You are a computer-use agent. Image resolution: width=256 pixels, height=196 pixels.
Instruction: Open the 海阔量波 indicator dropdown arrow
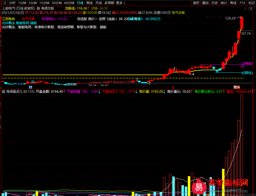(x=4, y=92)
